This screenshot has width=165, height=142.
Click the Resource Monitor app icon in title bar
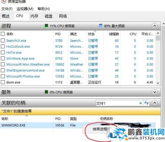(4, 1)
